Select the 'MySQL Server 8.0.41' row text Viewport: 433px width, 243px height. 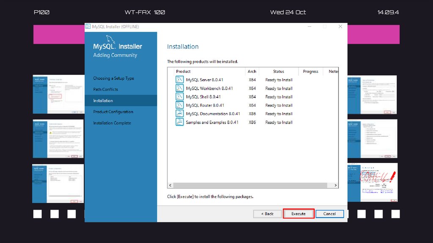[x=204, y=80]
